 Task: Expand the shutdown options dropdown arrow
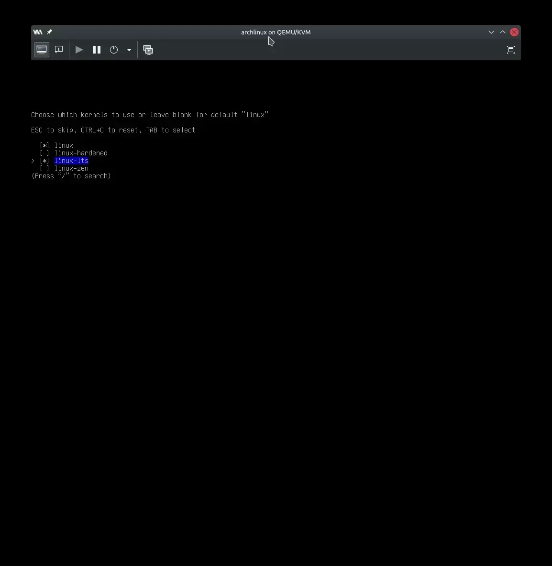tap(129, 50)
